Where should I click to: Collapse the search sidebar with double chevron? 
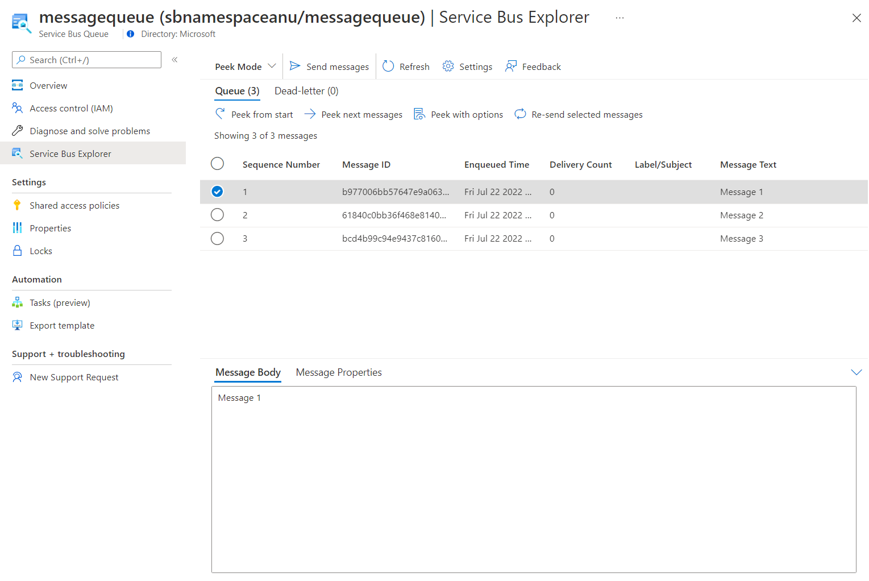tap(174, 59)
